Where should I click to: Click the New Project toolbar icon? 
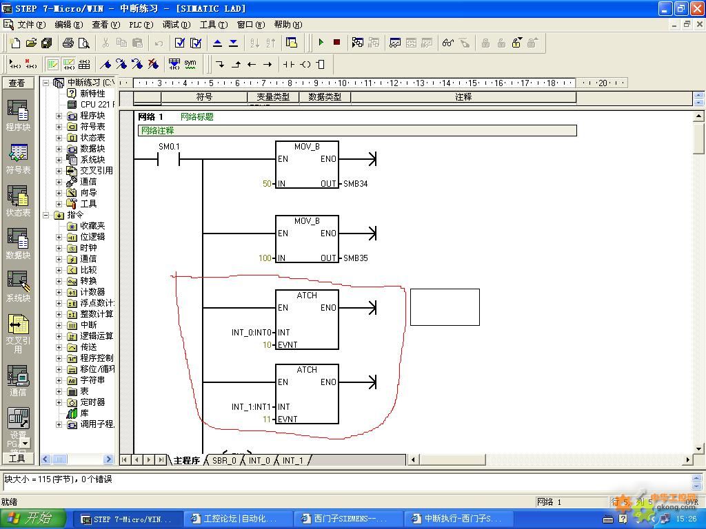(15, 43)
